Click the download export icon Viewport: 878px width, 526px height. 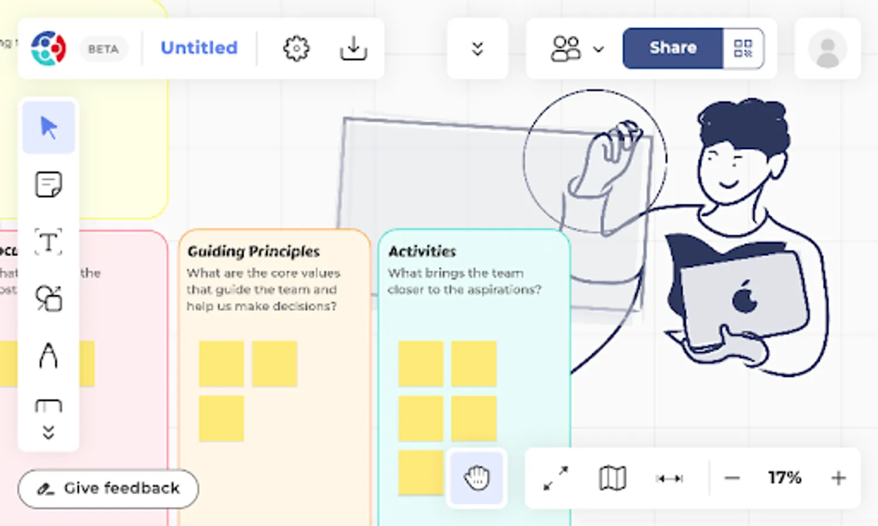click(x=353, y=48)
